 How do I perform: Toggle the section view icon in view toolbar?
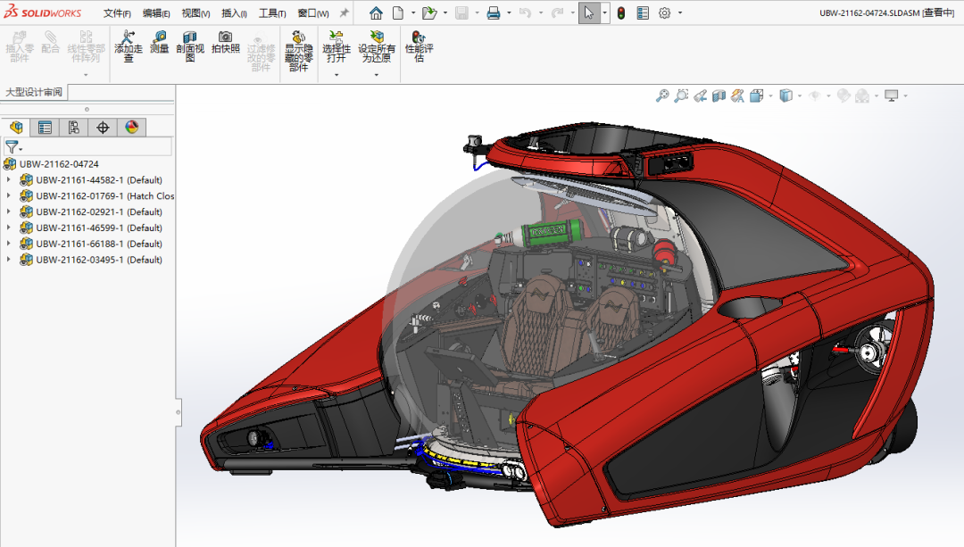point(719,95)
